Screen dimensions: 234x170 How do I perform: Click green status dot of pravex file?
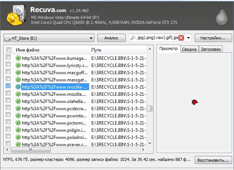(x=18, y=144)
